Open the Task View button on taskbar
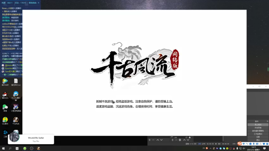Viewport: 269px width, 151px height. click(17, 148)
